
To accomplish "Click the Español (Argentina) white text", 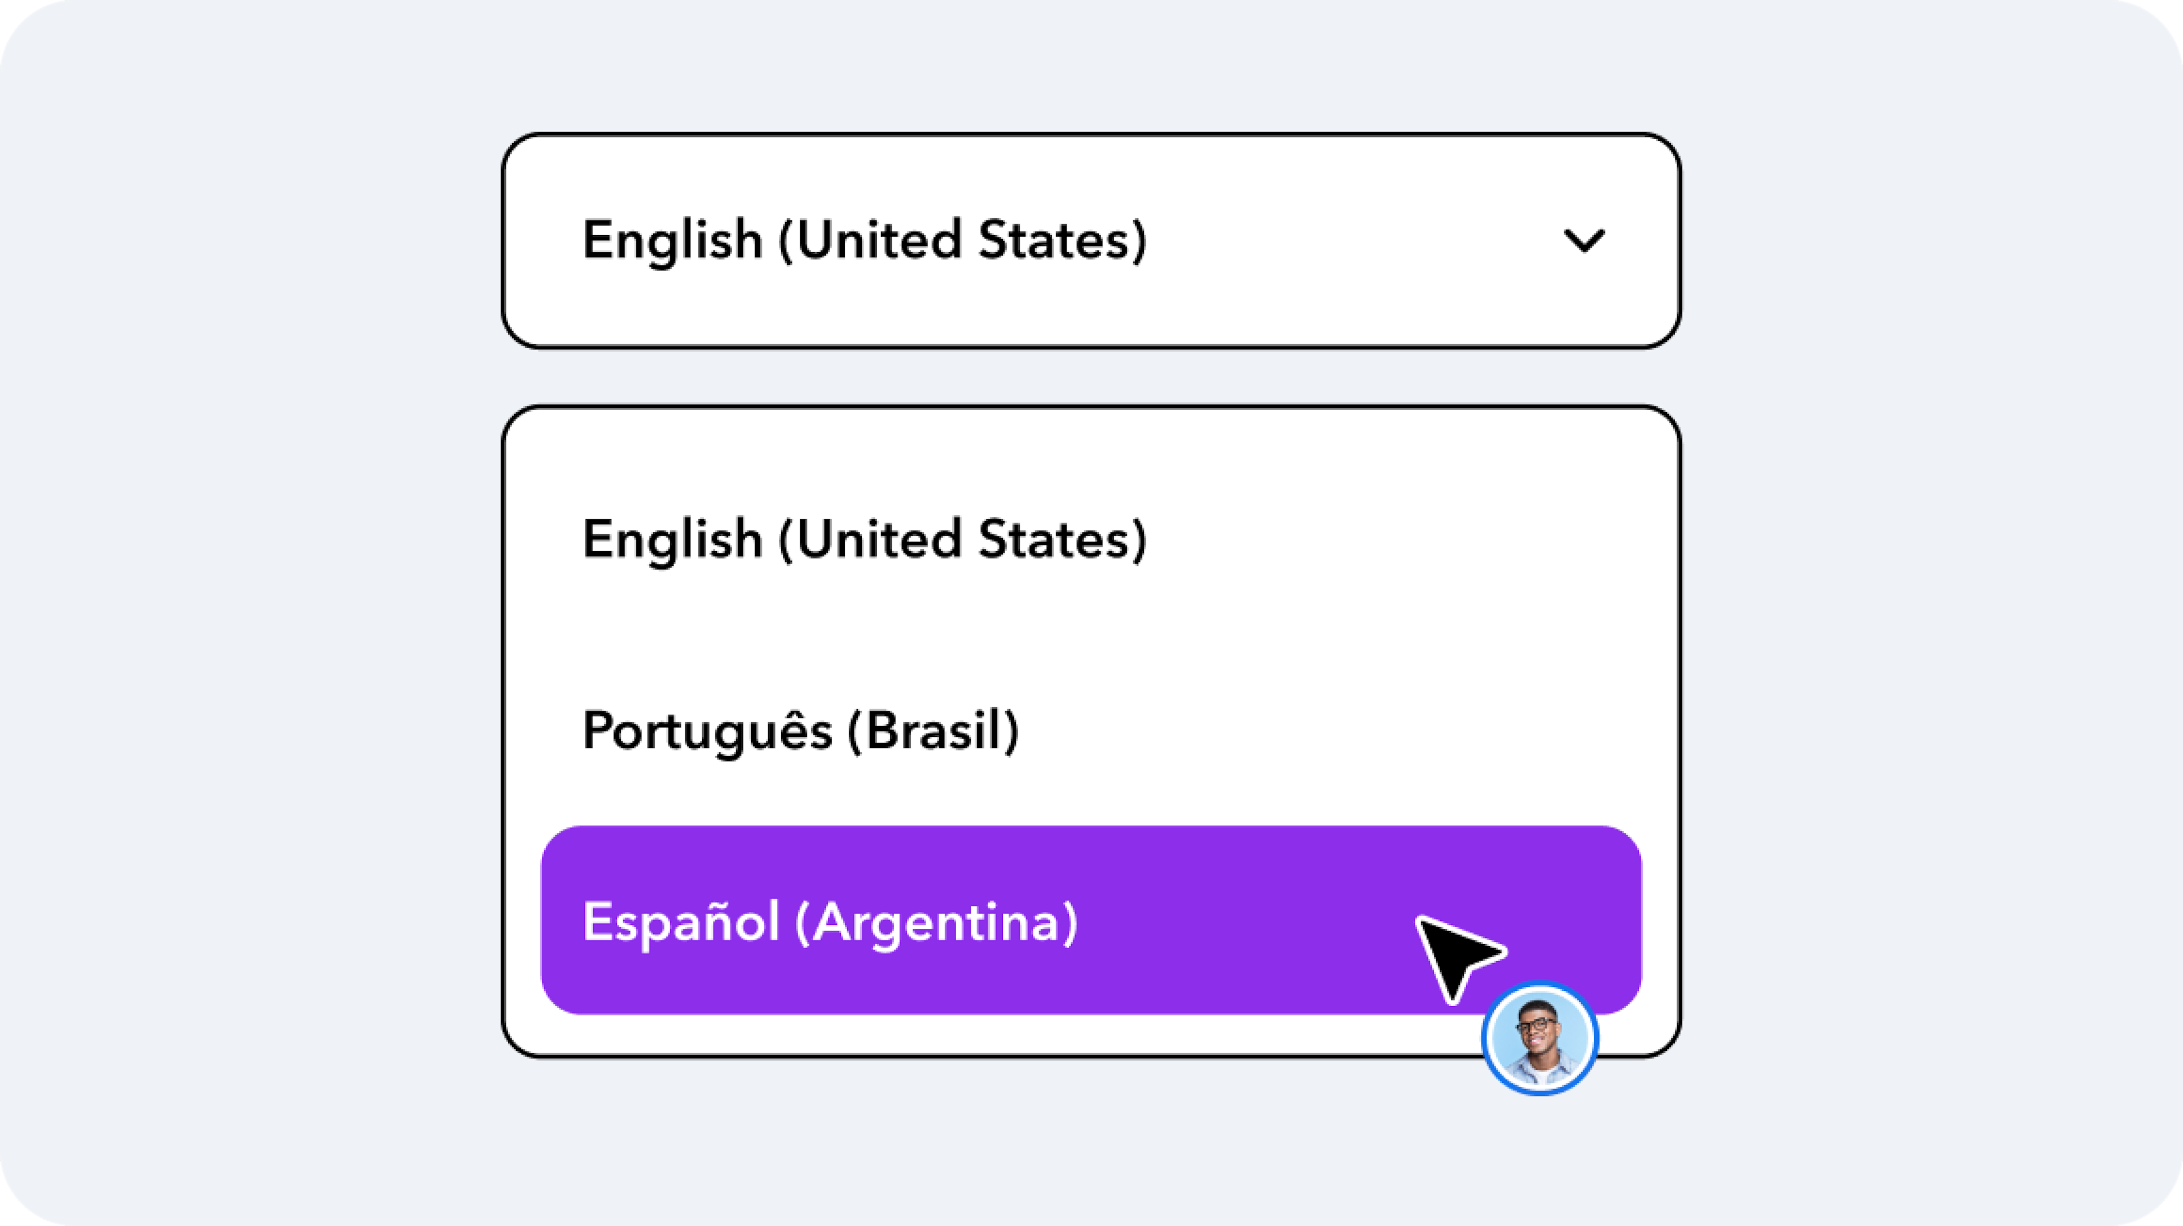I will click(831, 922).
